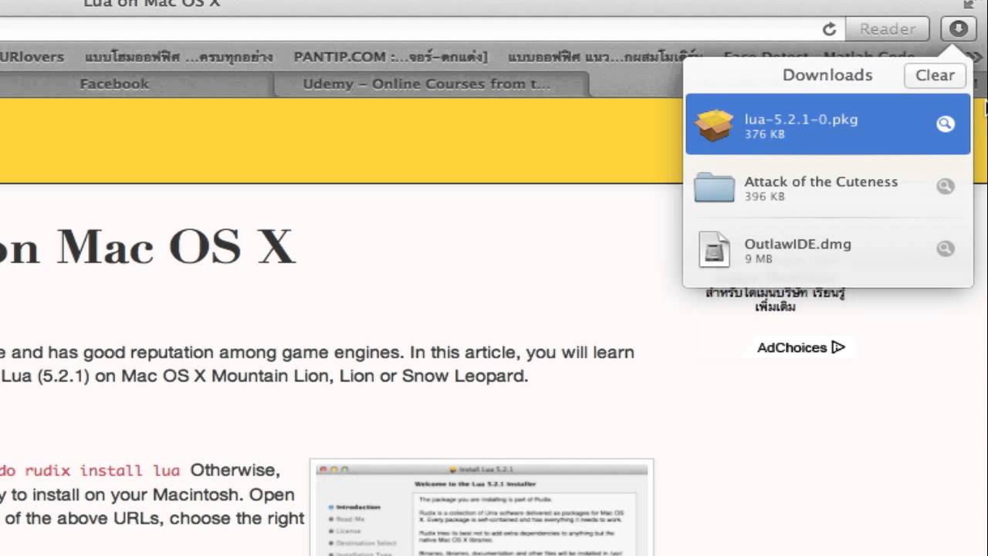Screen dimensions: 988x556
Task: Click the lua-5.2.1-0.pkg file name
Action: [x=801, y=119]
